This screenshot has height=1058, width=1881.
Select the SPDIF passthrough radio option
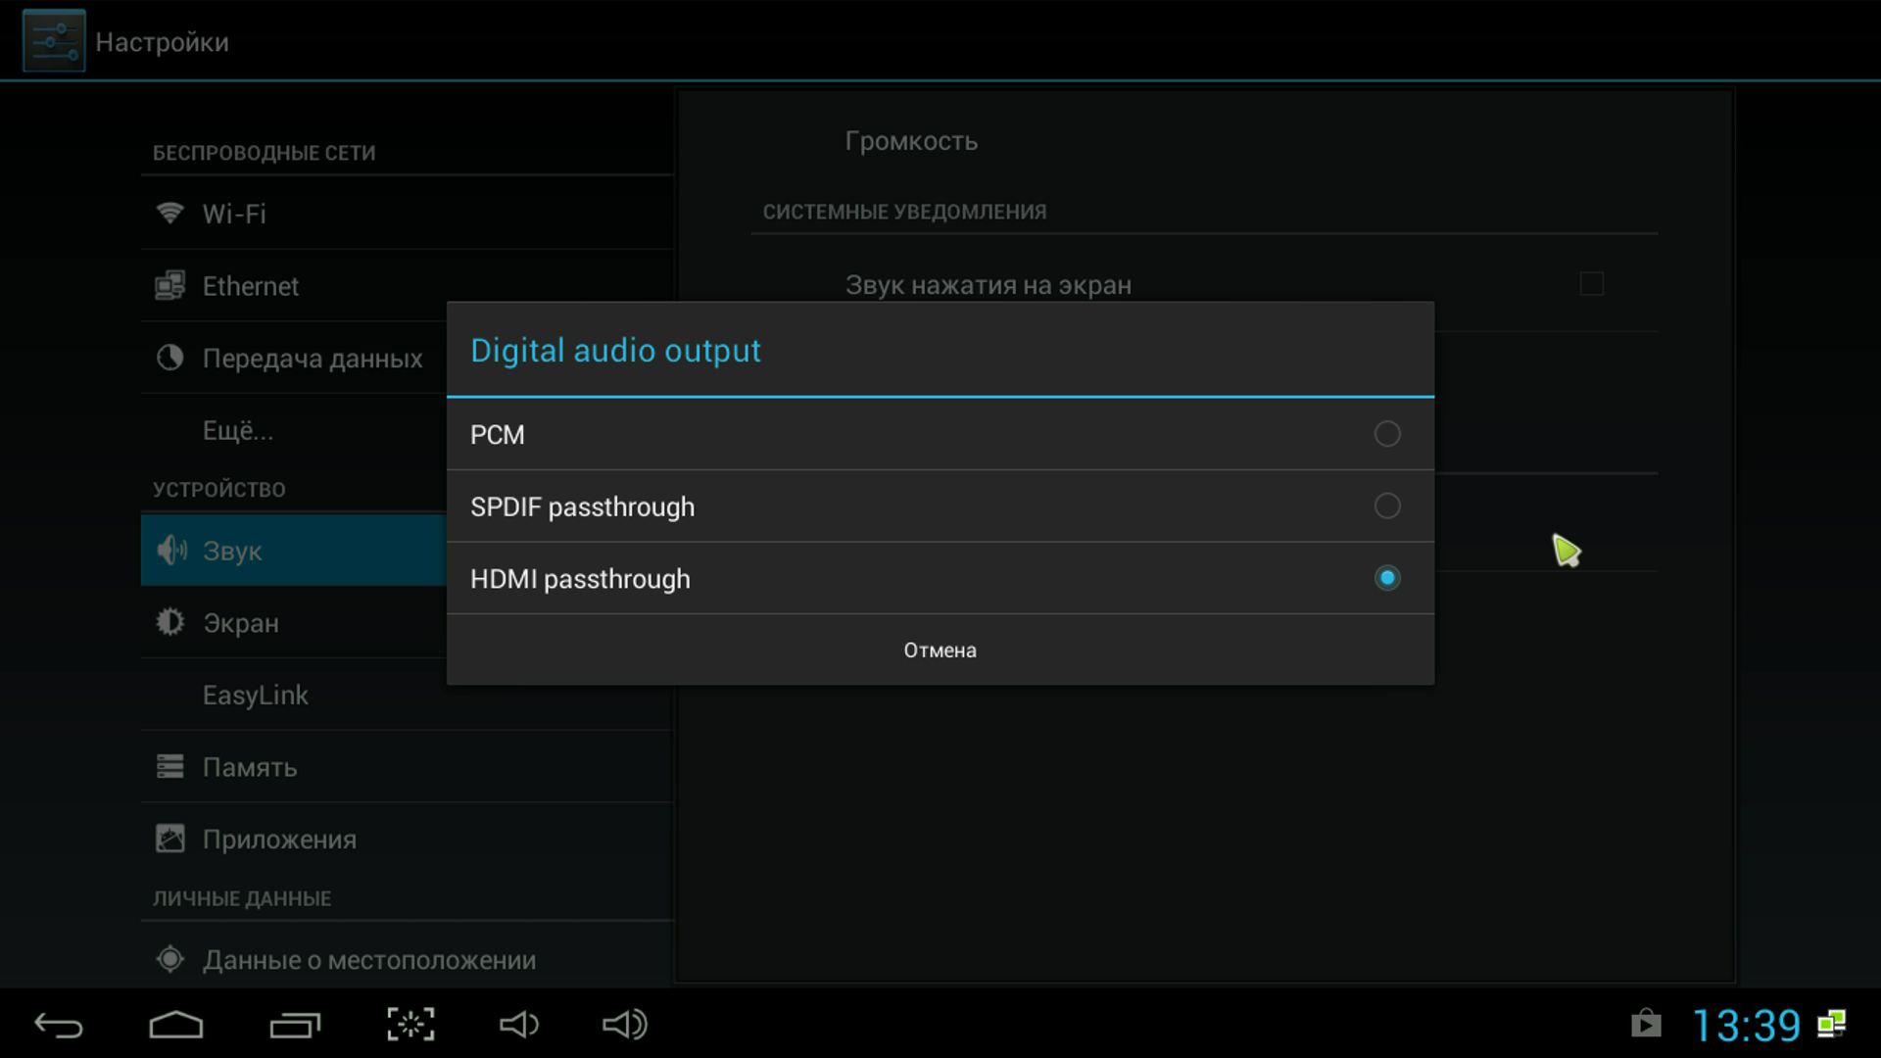coord(1386,506)
